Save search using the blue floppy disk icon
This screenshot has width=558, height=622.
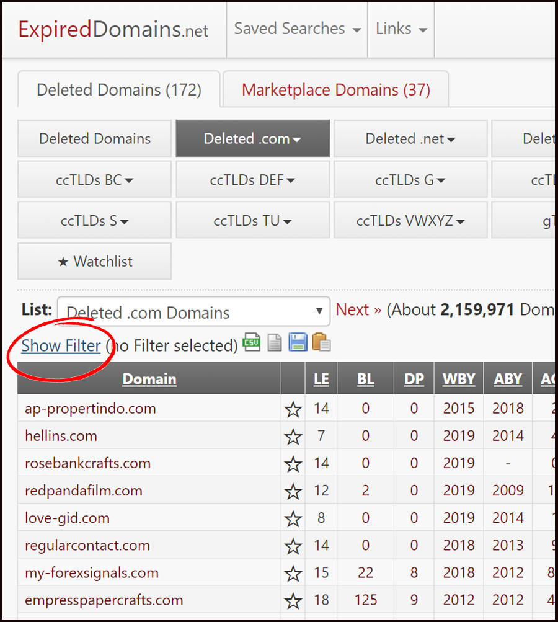click(x=298, y=342)
